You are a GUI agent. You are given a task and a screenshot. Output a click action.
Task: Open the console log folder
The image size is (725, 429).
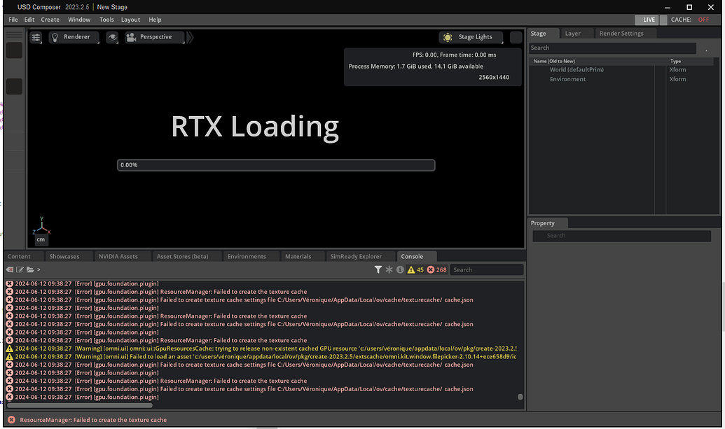click(x=30, y=269)
